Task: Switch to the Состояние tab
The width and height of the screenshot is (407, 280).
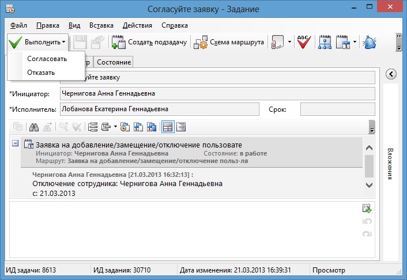Action: 114,62
